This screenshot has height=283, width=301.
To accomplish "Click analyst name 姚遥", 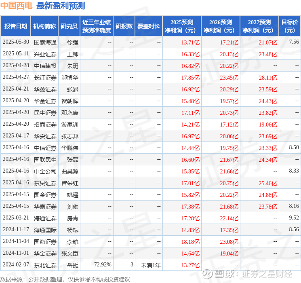I will click(73, 195).
